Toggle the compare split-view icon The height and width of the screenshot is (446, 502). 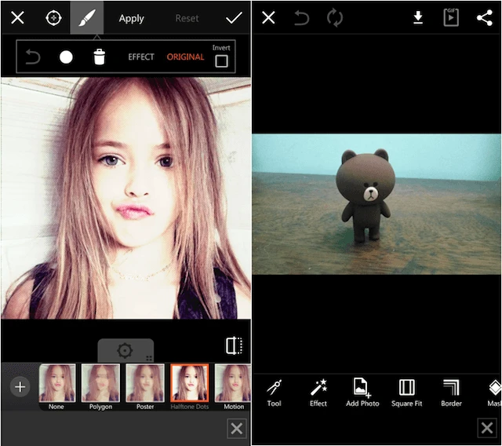click(234, 345)
